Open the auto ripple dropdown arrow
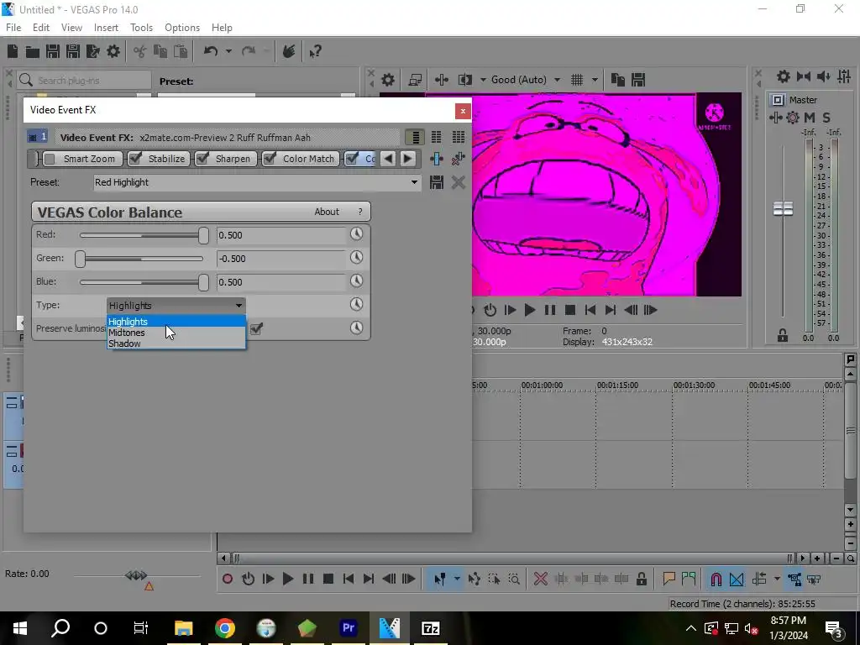 tap(777, 579)
